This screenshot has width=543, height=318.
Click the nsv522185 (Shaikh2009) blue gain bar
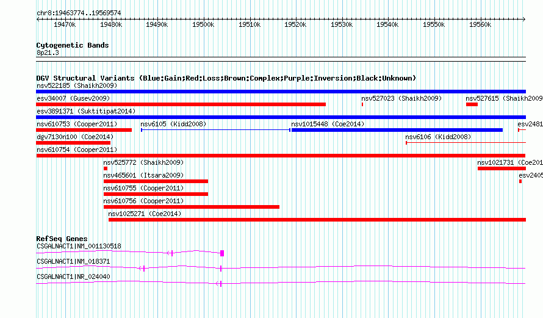pyautogui.click(x=281, y=92)
